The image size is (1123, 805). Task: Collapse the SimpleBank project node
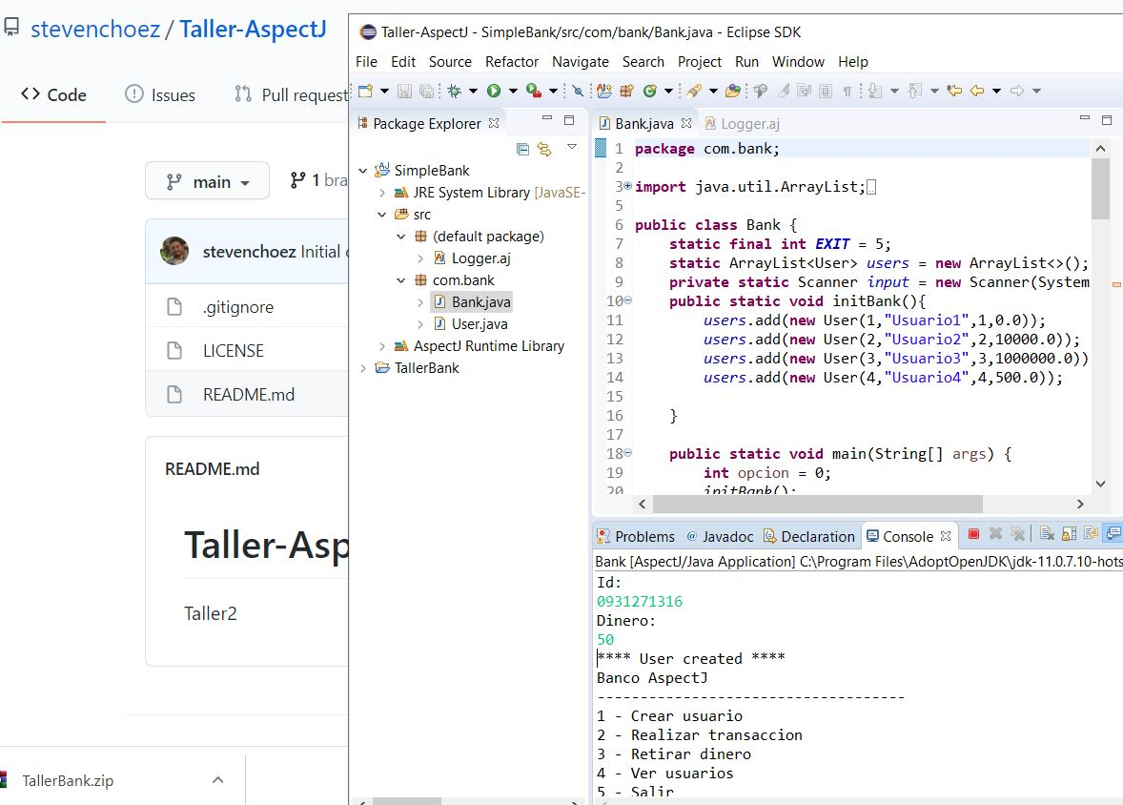363,171
